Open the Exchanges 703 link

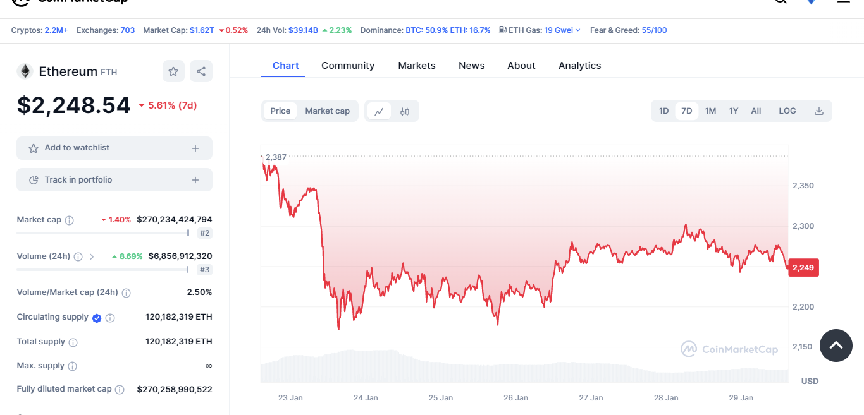click(x=128, y=30)
